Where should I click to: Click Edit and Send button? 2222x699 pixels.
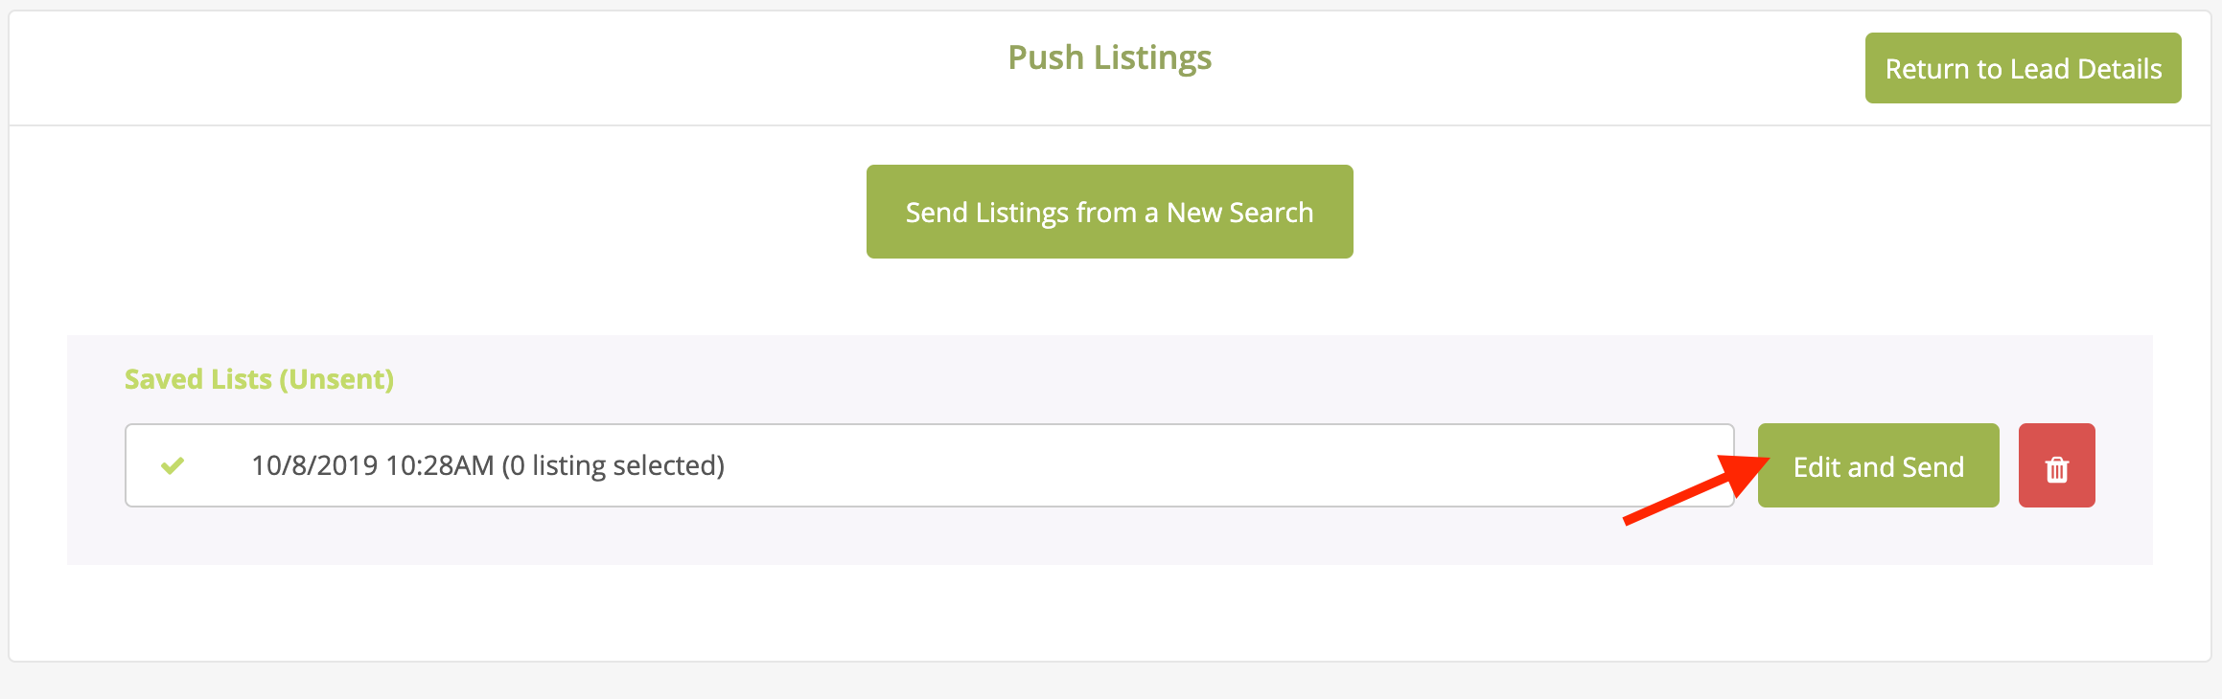1878,466
